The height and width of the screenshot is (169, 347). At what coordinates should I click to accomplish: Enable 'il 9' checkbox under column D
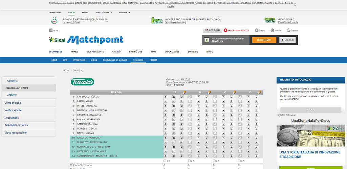click(x=239, y=161)
